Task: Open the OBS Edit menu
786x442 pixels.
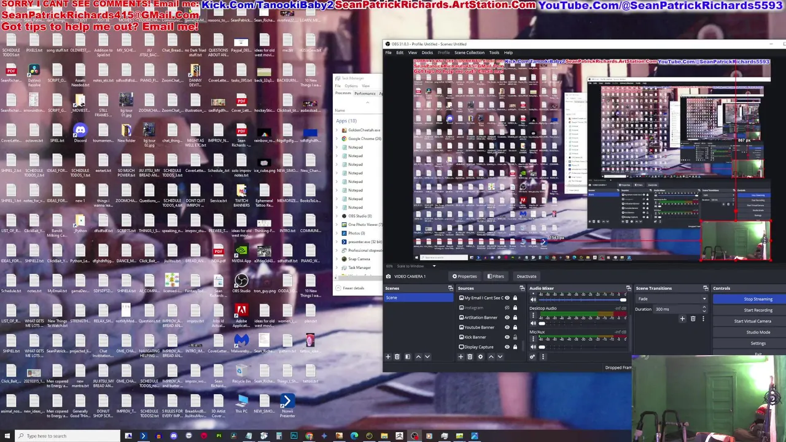Action: (400, 53)
